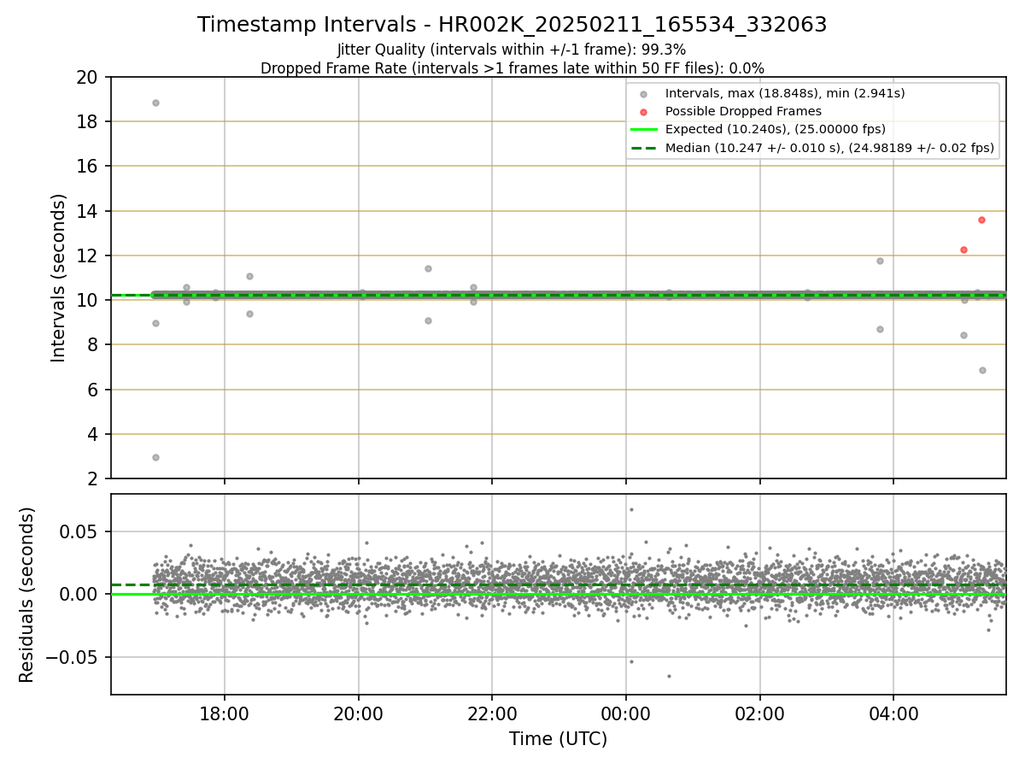Click the "Time (UTC)" x-axis label
Viewport: 1025px width, 769px height.
[558, 739]
